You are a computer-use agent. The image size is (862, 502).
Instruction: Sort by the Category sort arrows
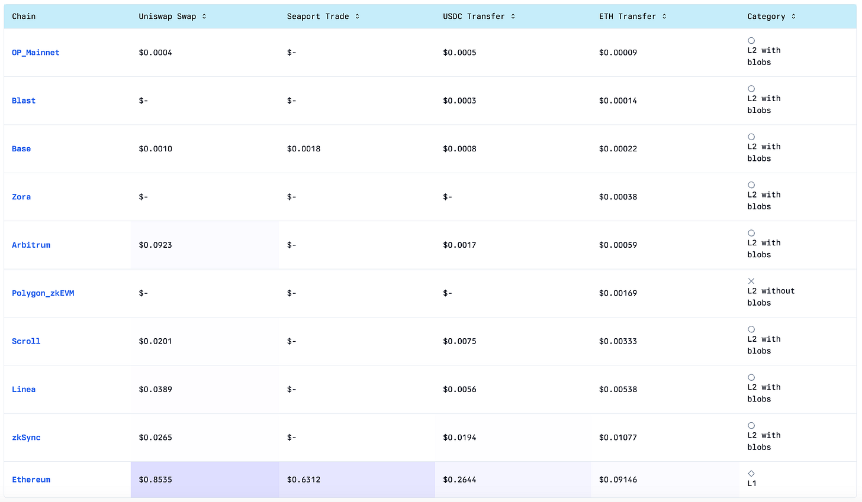click(x=794, y=17)
